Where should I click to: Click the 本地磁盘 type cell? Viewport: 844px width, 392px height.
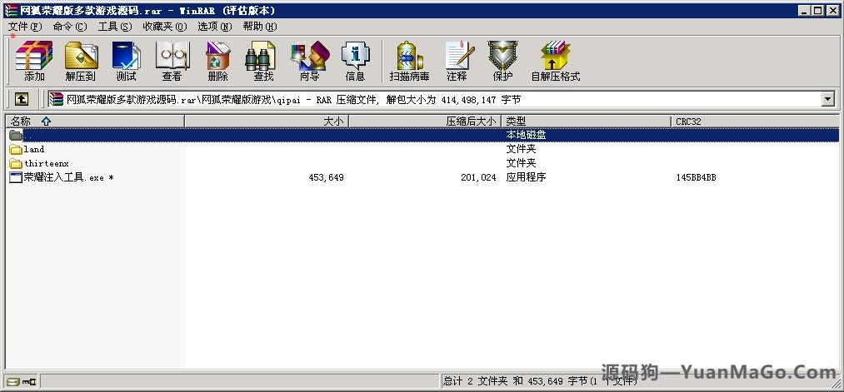tap(526, 135)
